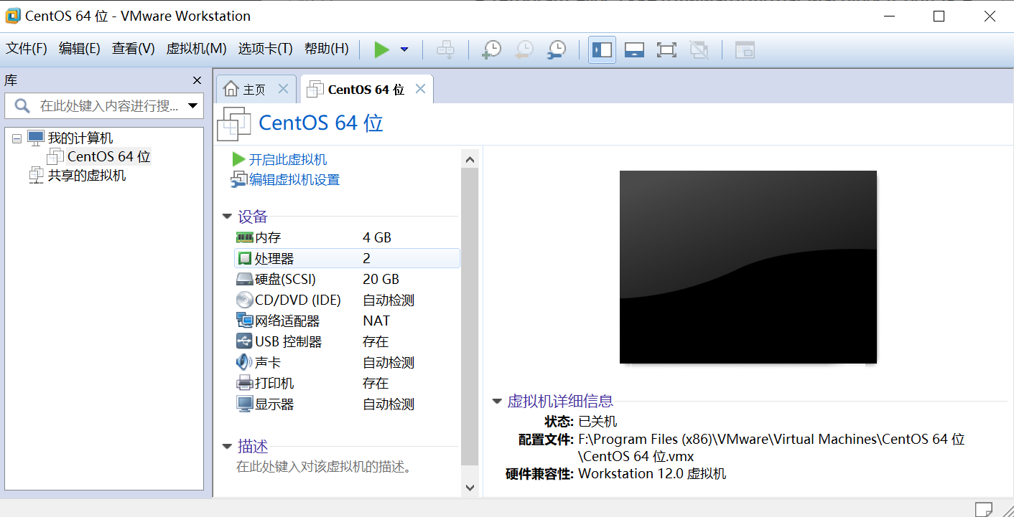The width and height of the screenshot is (1014, 517).
Task: Click the Workstation 12.0 虚拟机 compatibility text
Action: 652,473
